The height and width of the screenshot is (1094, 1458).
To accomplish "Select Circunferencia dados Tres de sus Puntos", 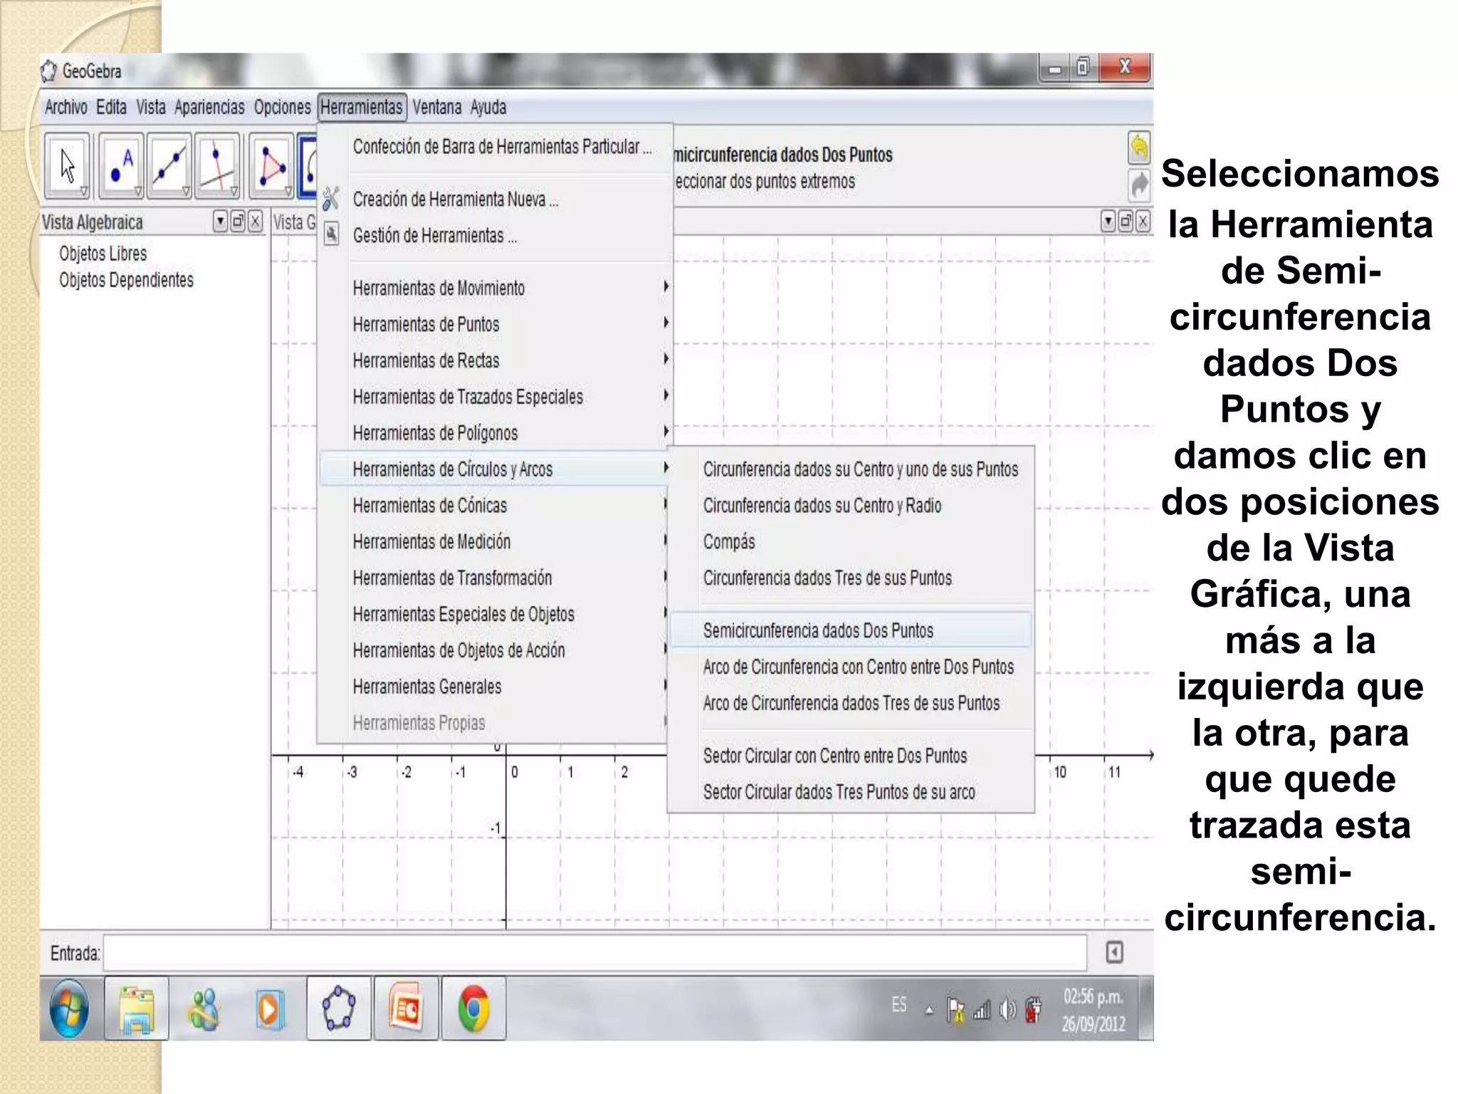I will (x=827, y=578).
